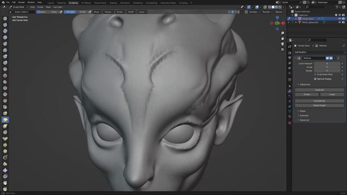
Task: Open the Modifiers wrench properties tab
Action: click(290, 91)
